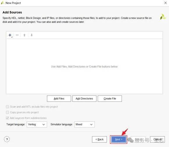Click the minus remove-source toolbar icon
This screenshot has height=147, width=169.
[17, 35]
